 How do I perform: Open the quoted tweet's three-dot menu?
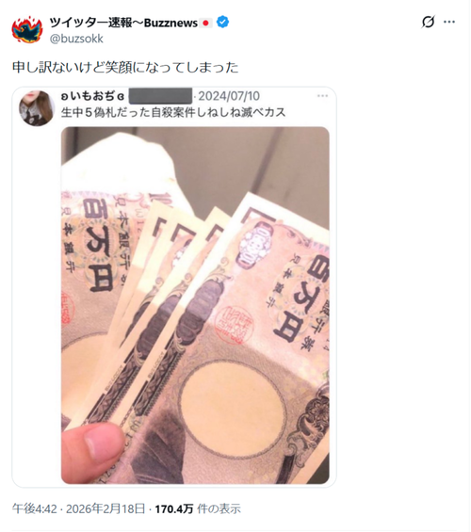tap(322, 96)
